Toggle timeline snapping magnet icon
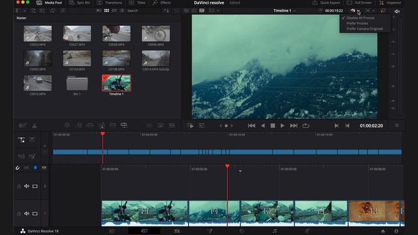The height and width of the screenshot is (235, 418). tap(18, 168)
